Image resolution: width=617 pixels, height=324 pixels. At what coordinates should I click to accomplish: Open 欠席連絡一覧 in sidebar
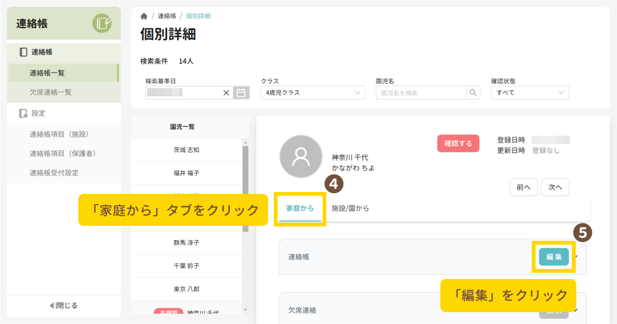pyautogui.click(x=51, y=92)
